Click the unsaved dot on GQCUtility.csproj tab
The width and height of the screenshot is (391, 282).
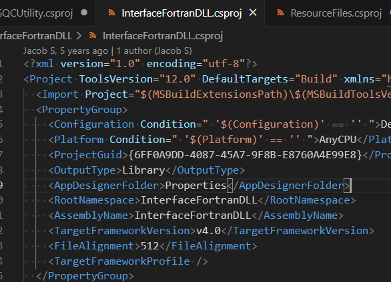[x=84, y=13]
